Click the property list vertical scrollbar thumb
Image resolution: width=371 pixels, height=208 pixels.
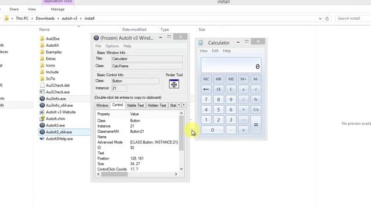coord(181,133)
